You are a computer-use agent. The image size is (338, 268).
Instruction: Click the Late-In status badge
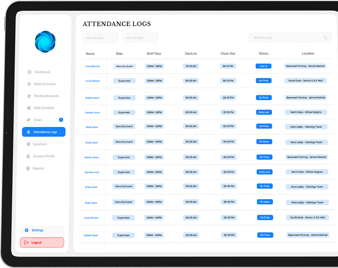264,66
